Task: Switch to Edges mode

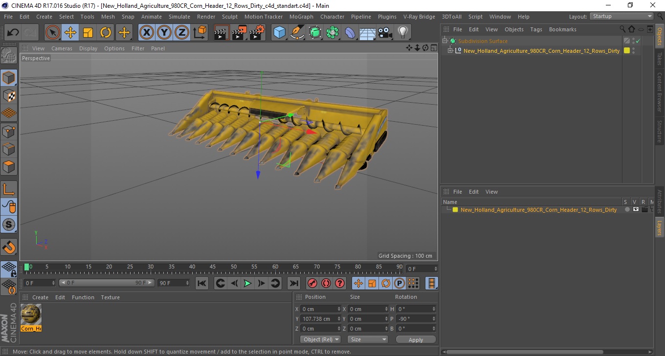Action: (x=9, y=149)
